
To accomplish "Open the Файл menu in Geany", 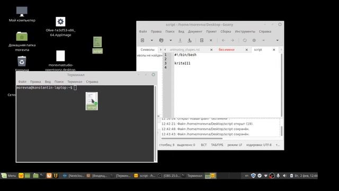I will (143, 31).
